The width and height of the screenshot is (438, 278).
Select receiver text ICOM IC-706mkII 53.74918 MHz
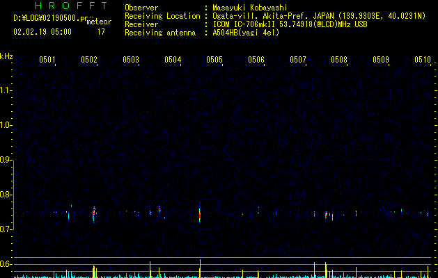tap(290, 24)
